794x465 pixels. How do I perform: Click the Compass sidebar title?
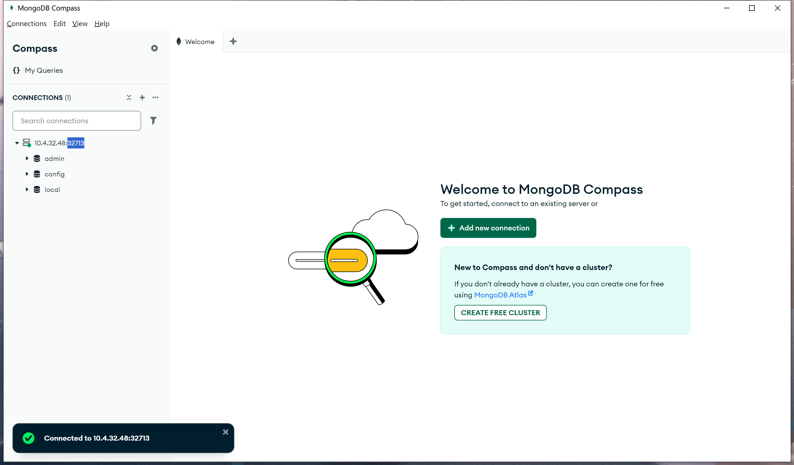tap(35, 48)
